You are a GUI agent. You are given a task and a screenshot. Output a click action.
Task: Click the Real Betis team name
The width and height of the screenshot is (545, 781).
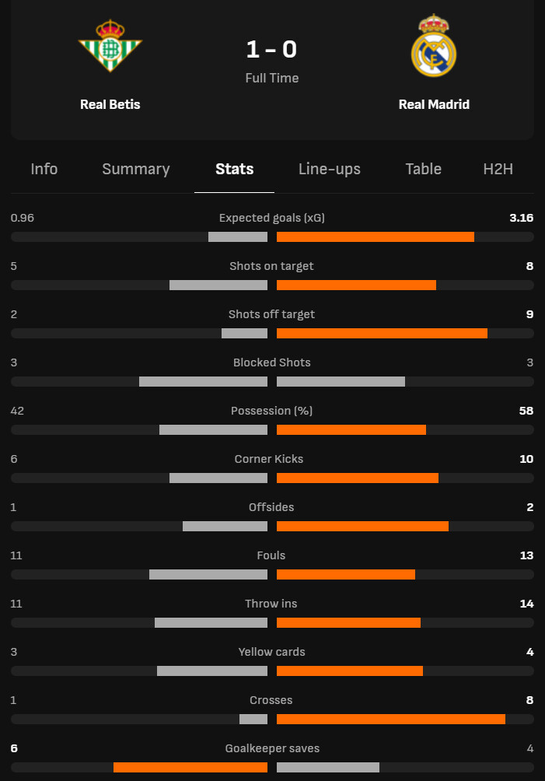[x=110, y=104]
